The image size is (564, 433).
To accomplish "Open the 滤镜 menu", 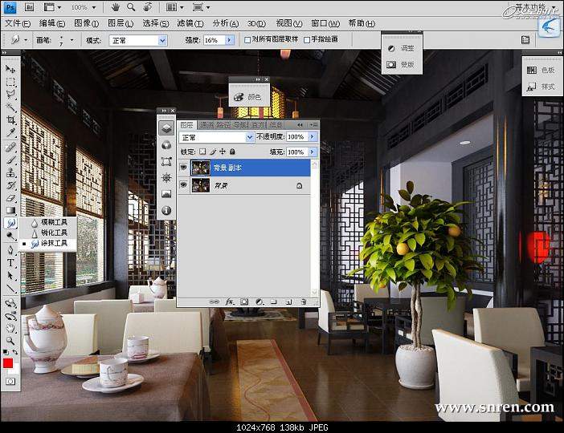I will point(190,23).
